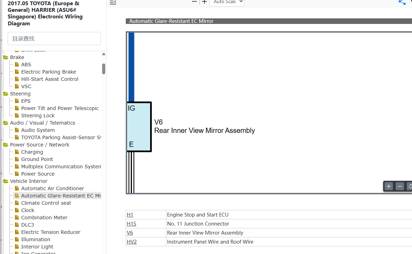412x254 pixels.
Task: Zoom in diagram with plus button
Action: click(389, 186)
